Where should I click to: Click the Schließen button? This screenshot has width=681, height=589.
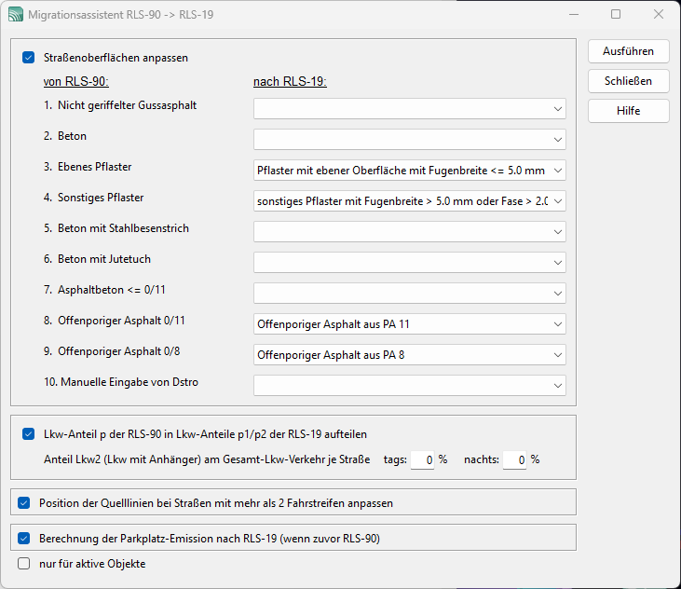click(629, 81)
